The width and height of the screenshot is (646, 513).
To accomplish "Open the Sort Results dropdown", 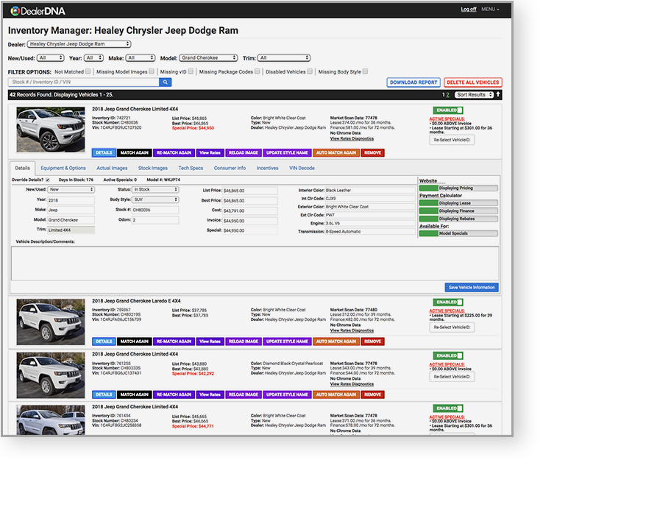I will point(475,95).
